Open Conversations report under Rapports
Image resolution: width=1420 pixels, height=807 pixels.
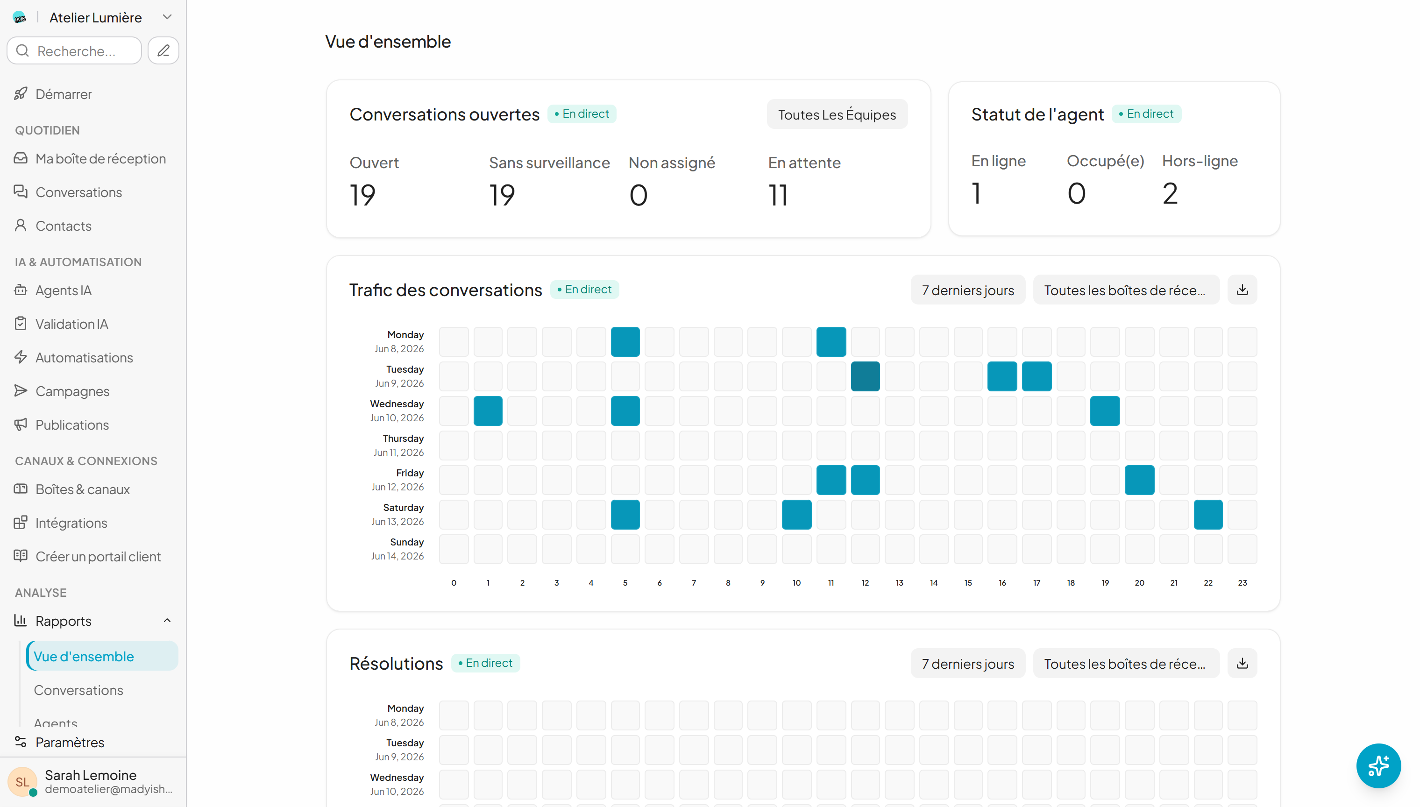(x=78, y=690)
